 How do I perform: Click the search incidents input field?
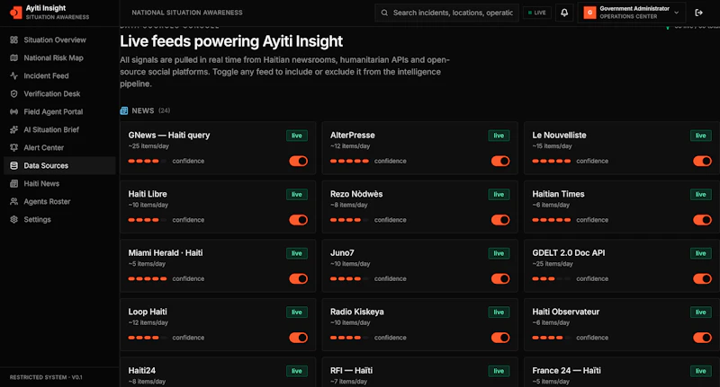446,13
